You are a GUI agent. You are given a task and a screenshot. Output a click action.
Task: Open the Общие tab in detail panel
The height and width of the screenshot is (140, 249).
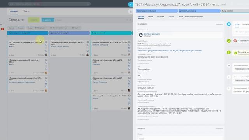click(x=141, y=16)
